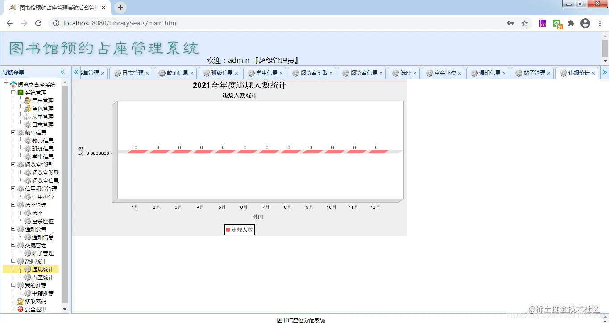Select 书籍推荐 in the tree
The width and height of the screenshot is (609, 323).
pyautogui.click(x=42, y=294)
